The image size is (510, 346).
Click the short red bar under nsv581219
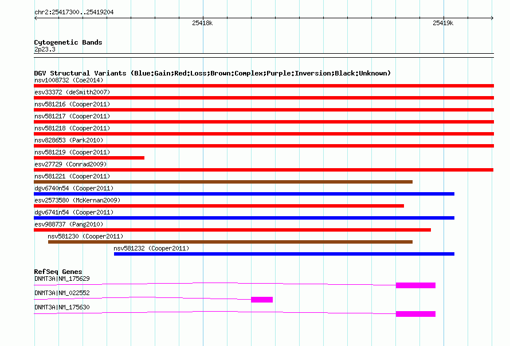pyautogui.click(x=89, y=158)
